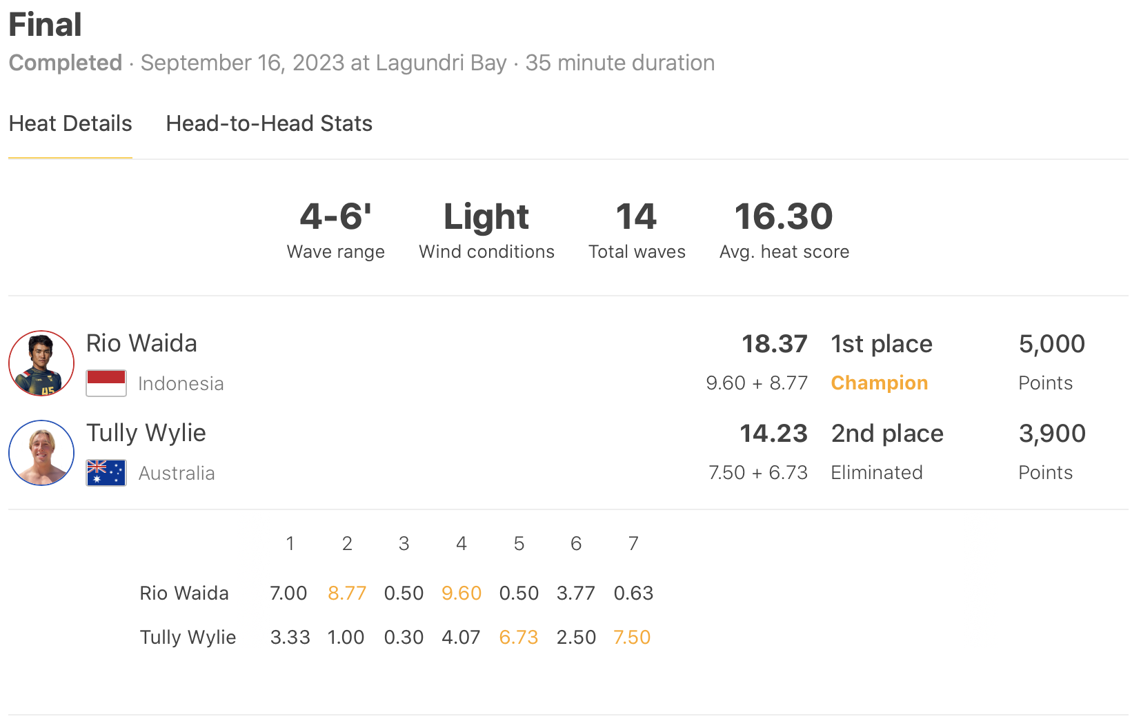Click Tully Wylie's profile photo
Viewport: 1141px width, 721px height.
[x=41, y=453]
